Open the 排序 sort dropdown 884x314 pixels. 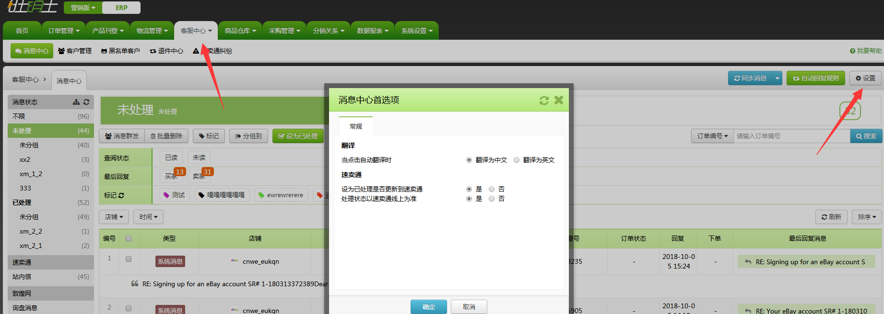[867, 217]
